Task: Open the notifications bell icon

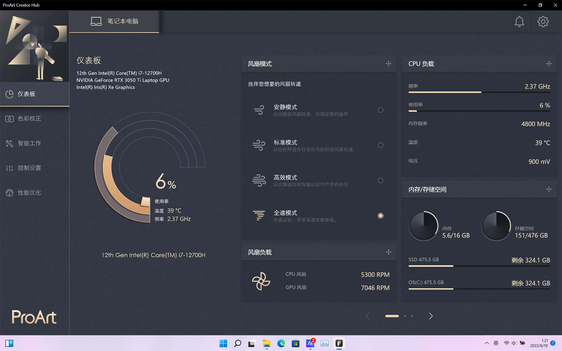Action: 519,21
